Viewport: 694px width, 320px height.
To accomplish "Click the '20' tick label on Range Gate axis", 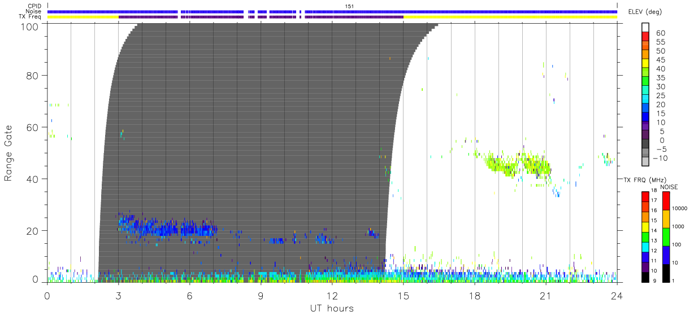I will pos(33,231).
